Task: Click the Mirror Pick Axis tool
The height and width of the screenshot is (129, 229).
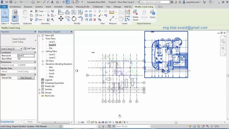Action: (x=74, y=12)
